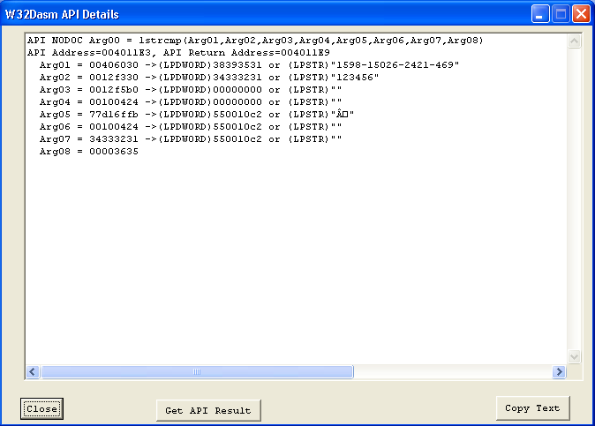Click the Arg07 = 34333231 line

tap(191, 139)
